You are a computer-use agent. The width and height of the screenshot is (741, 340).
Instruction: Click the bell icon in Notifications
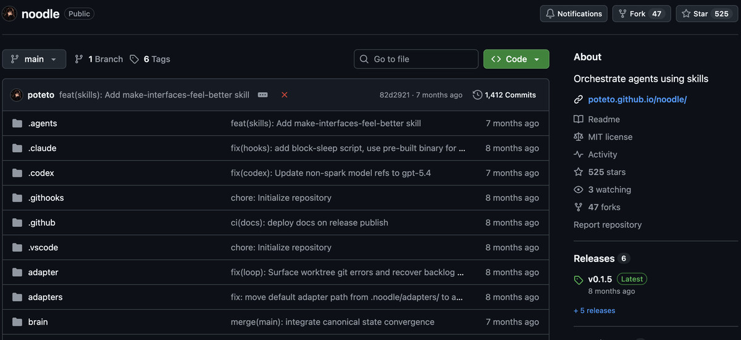[x=550, y=14]
